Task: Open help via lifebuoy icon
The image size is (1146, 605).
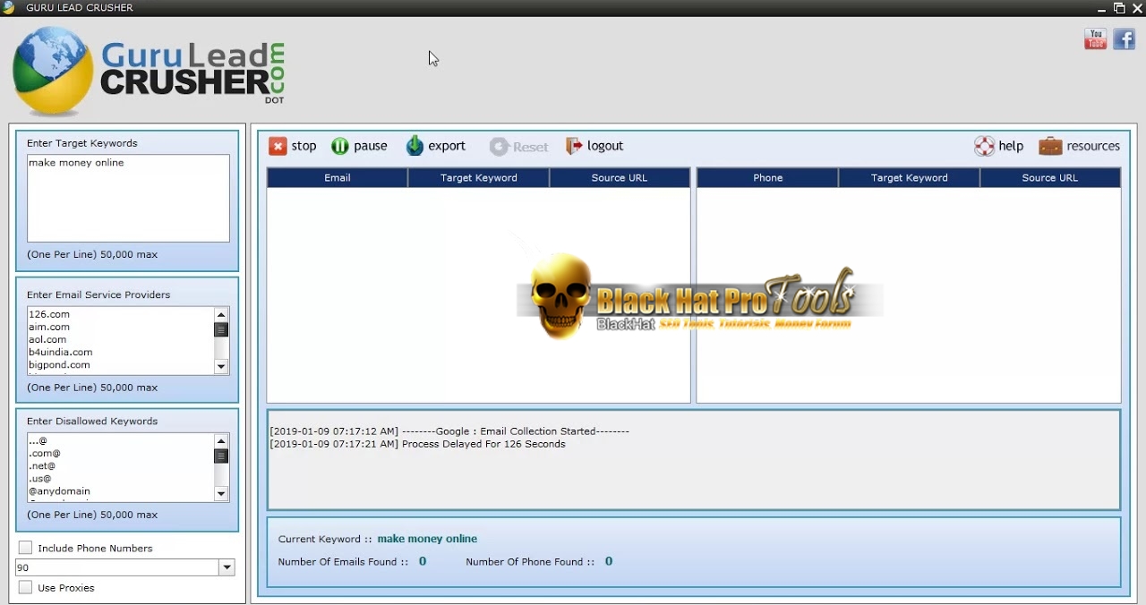Action: (x=984, y=146)
